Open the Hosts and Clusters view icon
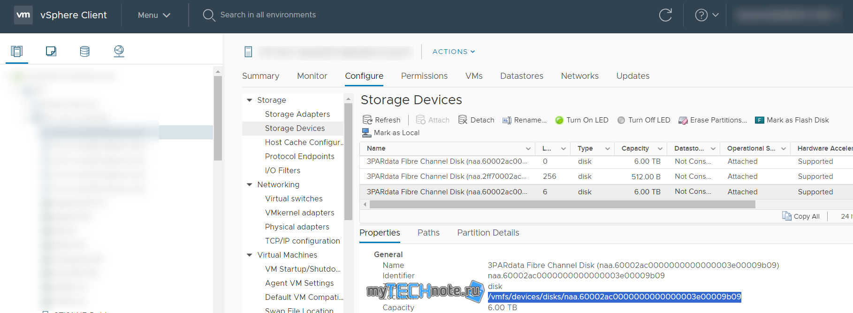 tap(17, 51)
